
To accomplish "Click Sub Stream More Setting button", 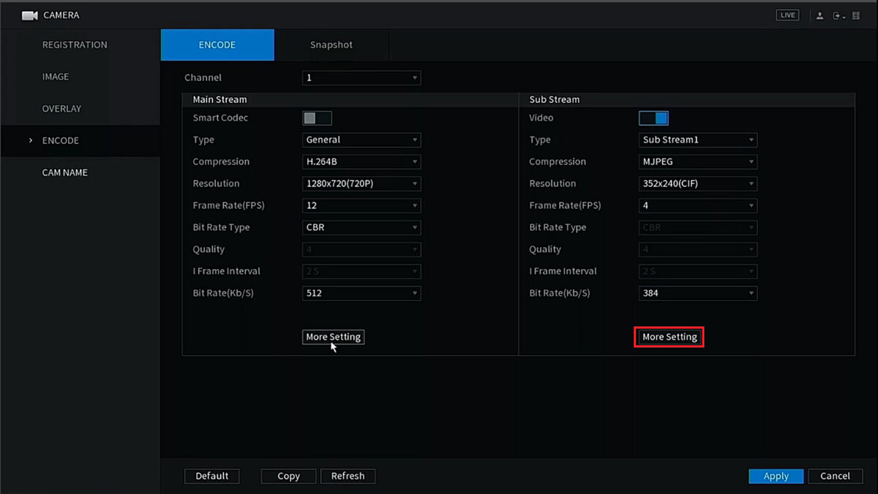I will [669, 338].
